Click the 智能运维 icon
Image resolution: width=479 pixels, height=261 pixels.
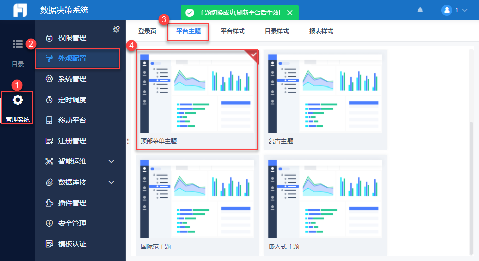(x=49, y=161)
